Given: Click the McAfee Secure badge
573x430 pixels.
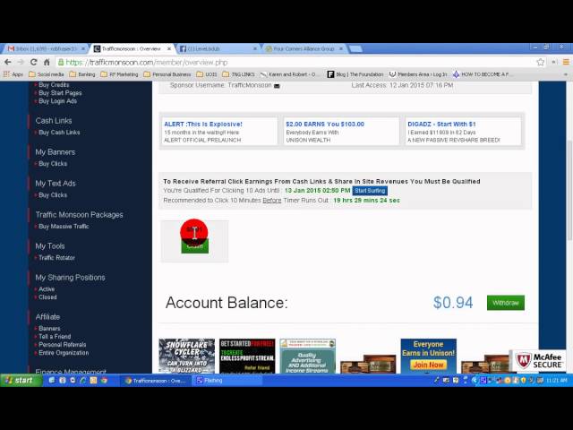Looking at the screenshot, I should pos(537,360).
